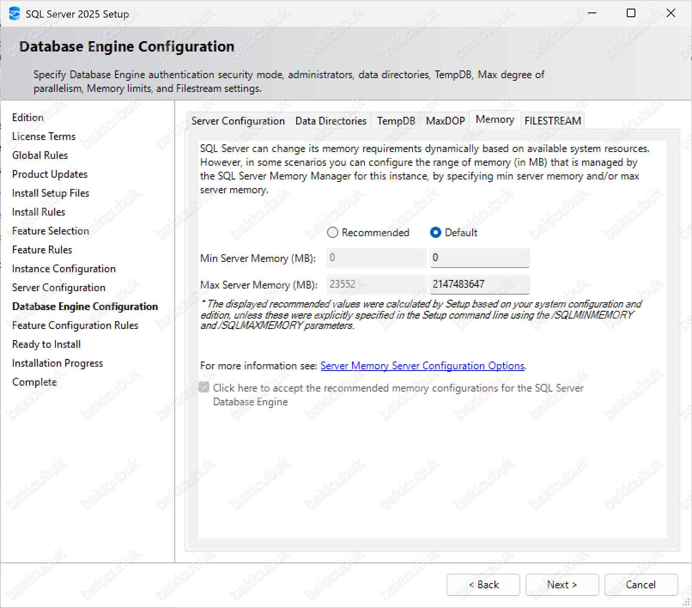Click the recommended Max Server Memory field showing 23552
Viewport: 692px width, 608px height.
click(x=376, y=284)
